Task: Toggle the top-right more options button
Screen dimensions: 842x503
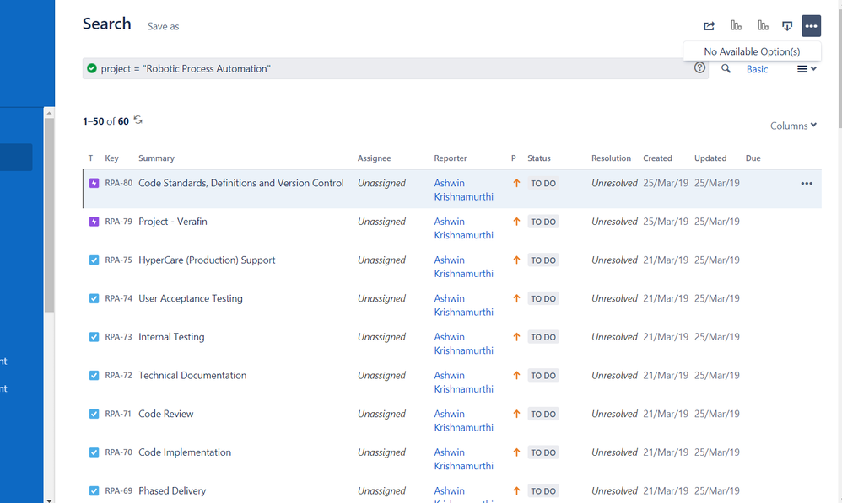Action: click(811, 26)
